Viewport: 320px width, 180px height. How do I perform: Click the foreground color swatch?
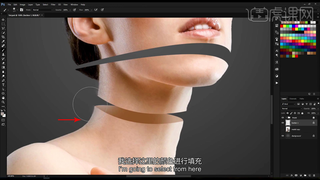click(2, 114)
